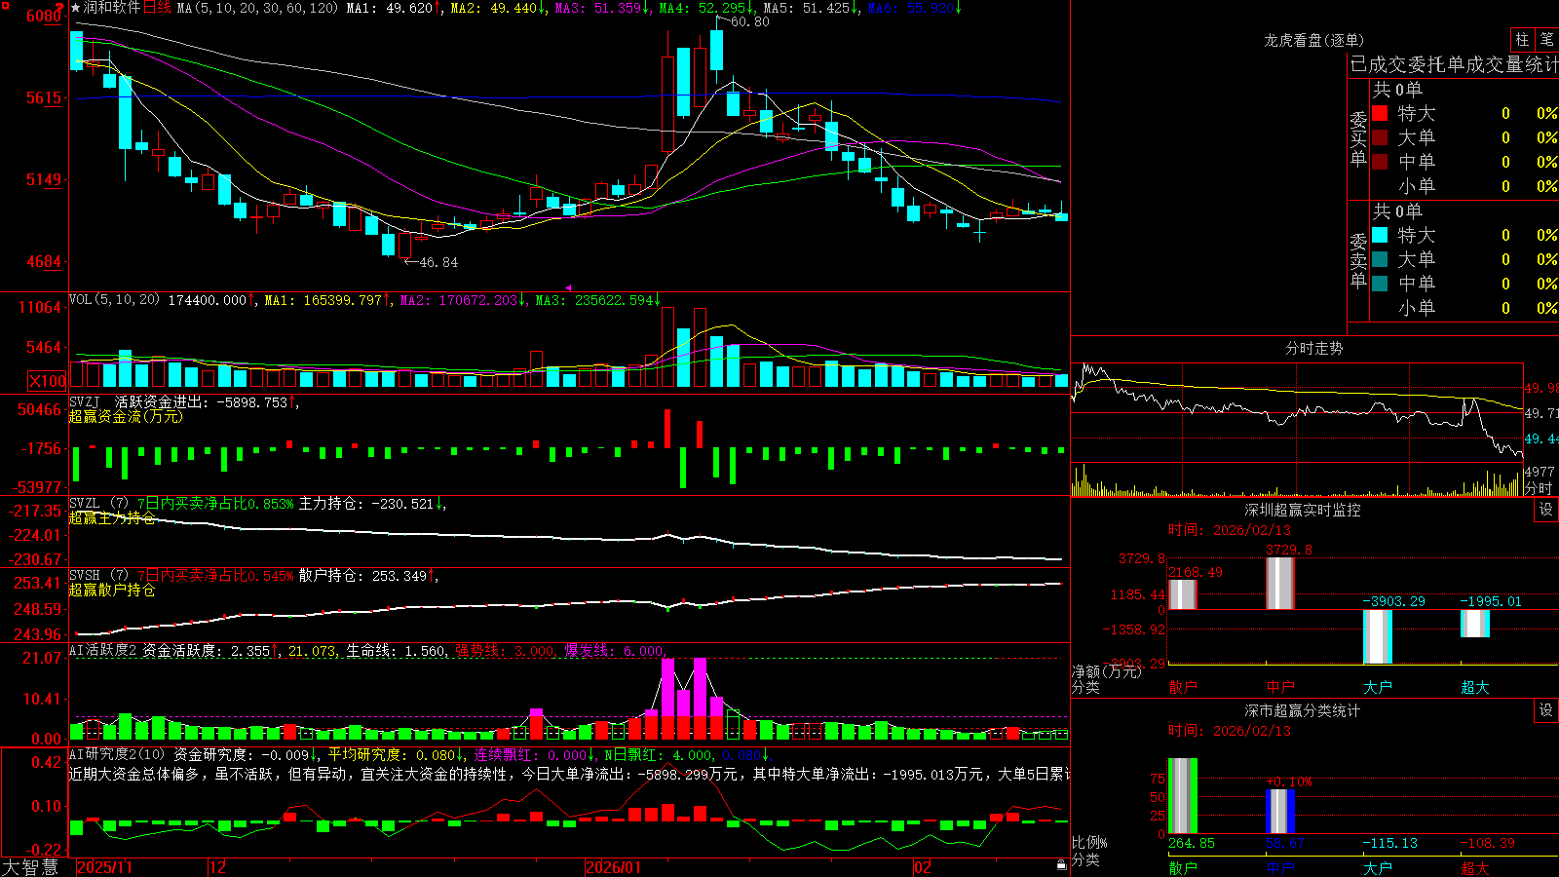Click the AI研究度2(10) indicator name
Image resolution: width=1559 pixels, height=877 pixels.
click(x=117, y=754)
